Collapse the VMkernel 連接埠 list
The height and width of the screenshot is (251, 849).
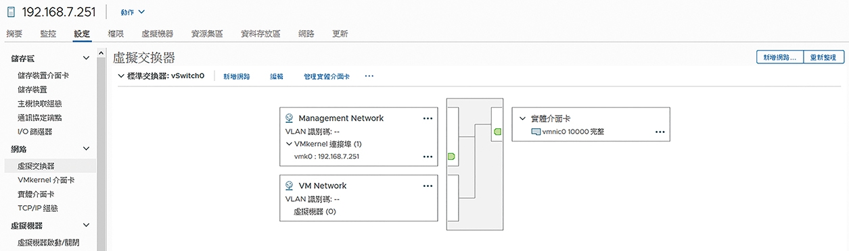[290, 144]
